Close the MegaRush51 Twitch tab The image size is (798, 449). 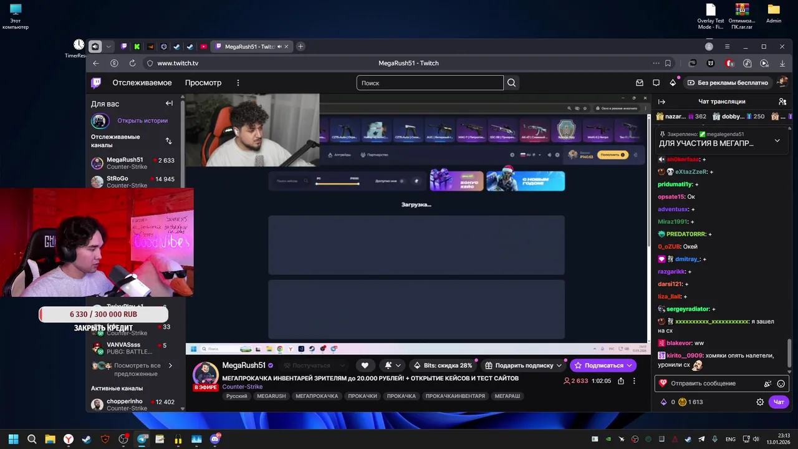[x=287, y=47]
